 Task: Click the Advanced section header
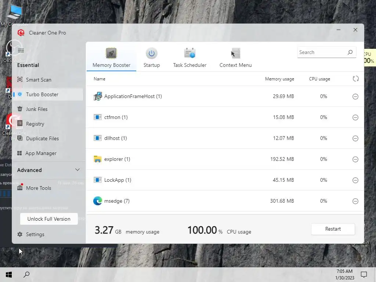[x=48, y=170]
